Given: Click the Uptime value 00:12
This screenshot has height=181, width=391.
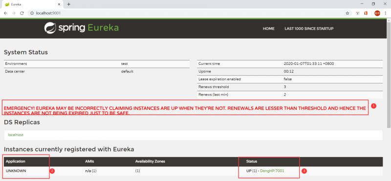Looking at the screenshot, I should pos(289,71).
